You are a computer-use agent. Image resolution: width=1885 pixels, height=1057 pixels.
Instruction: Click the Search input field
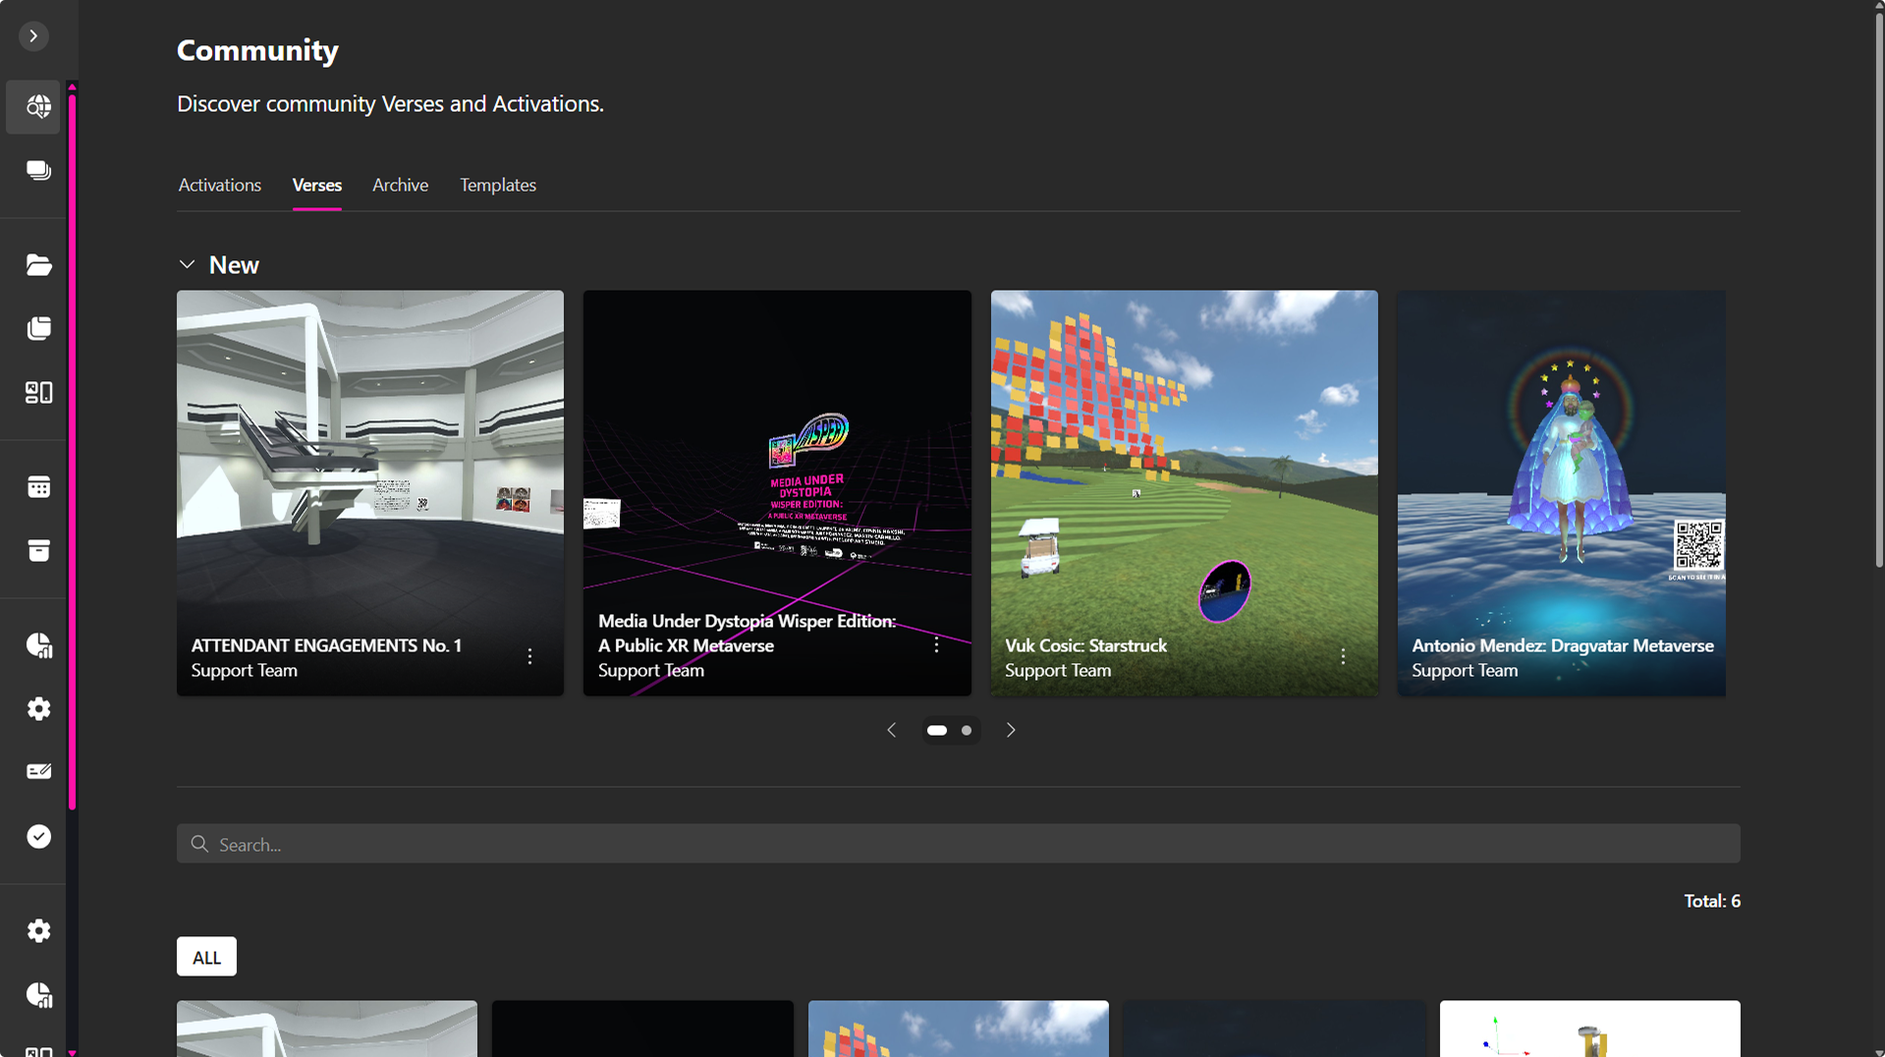point(958,844)
